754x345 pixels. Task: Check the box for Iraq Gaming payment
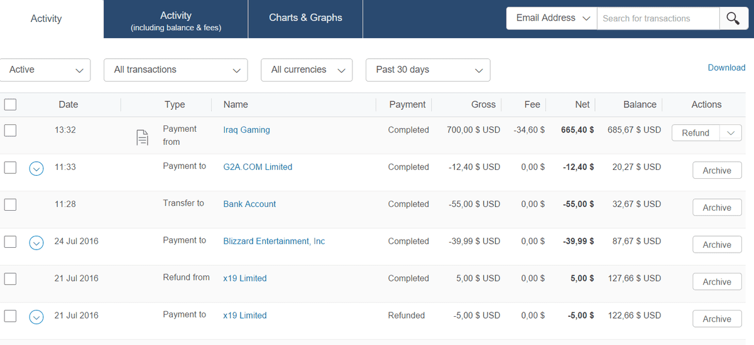[10, 130]
